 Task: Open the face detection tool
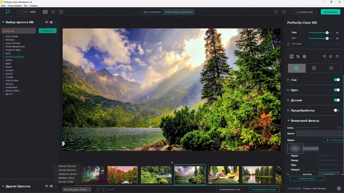304,57
